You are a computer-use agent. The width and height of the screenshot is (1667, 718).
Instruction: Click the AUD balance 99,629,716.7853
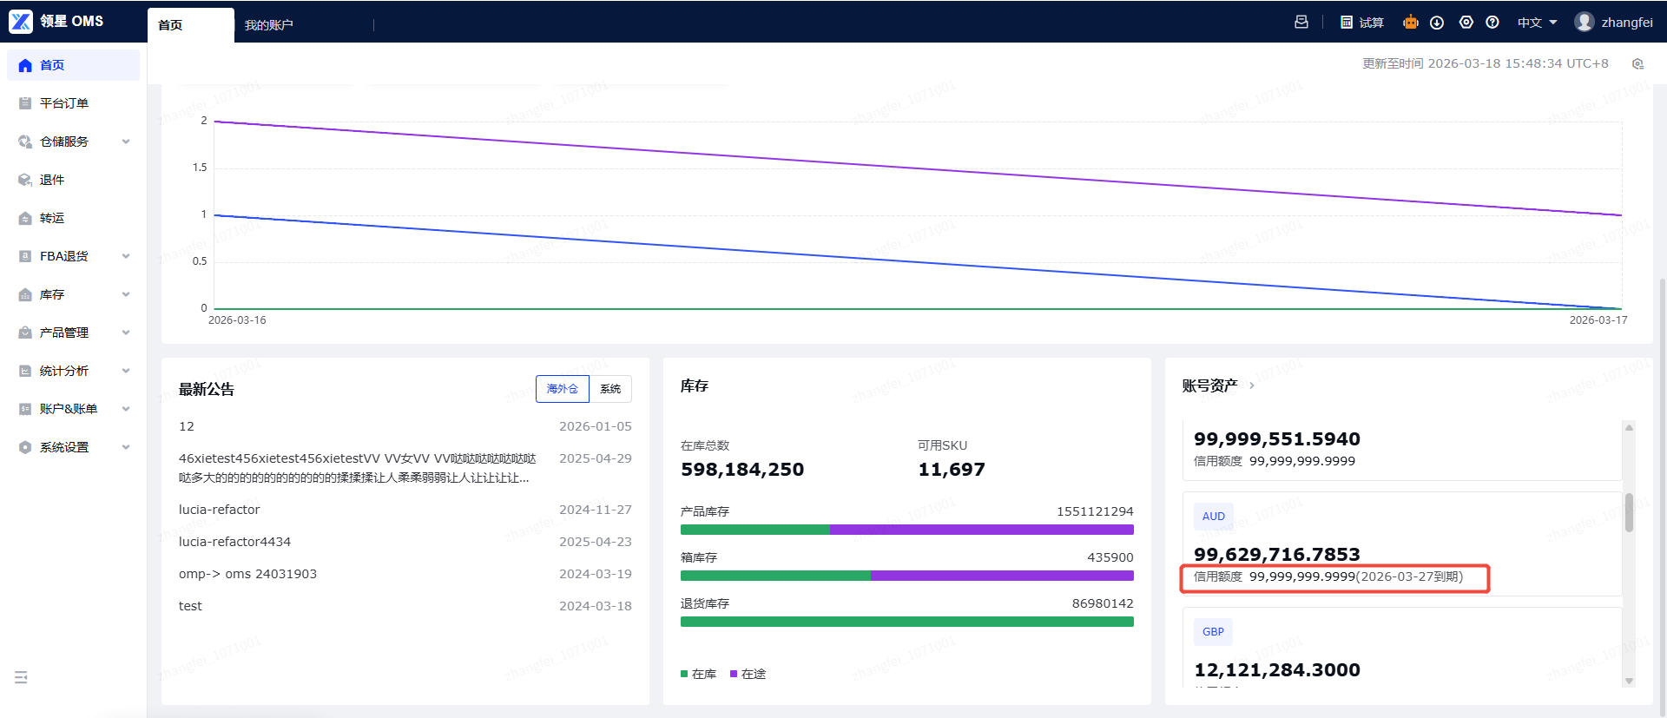[x=1277, y=554]
